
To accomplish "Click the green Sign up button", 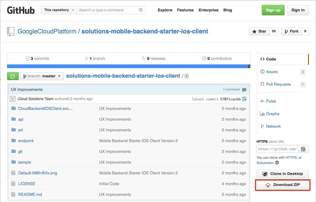I will 273,10.
